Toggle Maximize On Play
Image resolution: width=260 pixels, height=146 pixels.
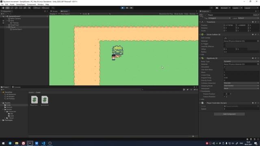pyautogui.click(x=166, y=14)
